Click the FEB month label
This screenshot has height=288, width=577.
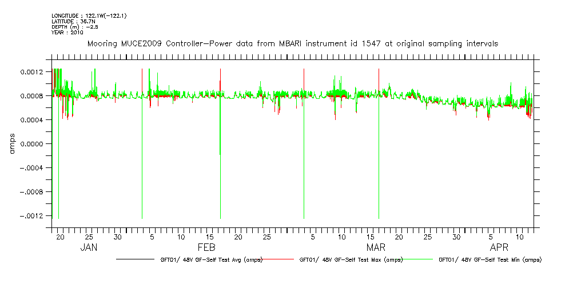point(206,247)
